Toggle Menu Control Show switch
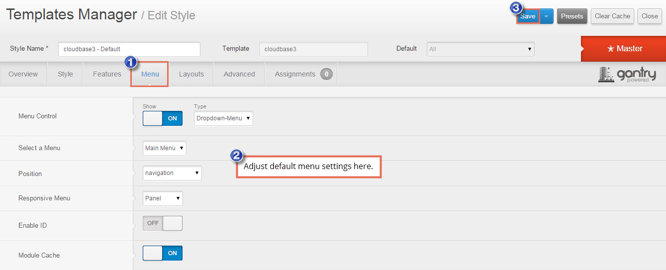 [163, 118]
